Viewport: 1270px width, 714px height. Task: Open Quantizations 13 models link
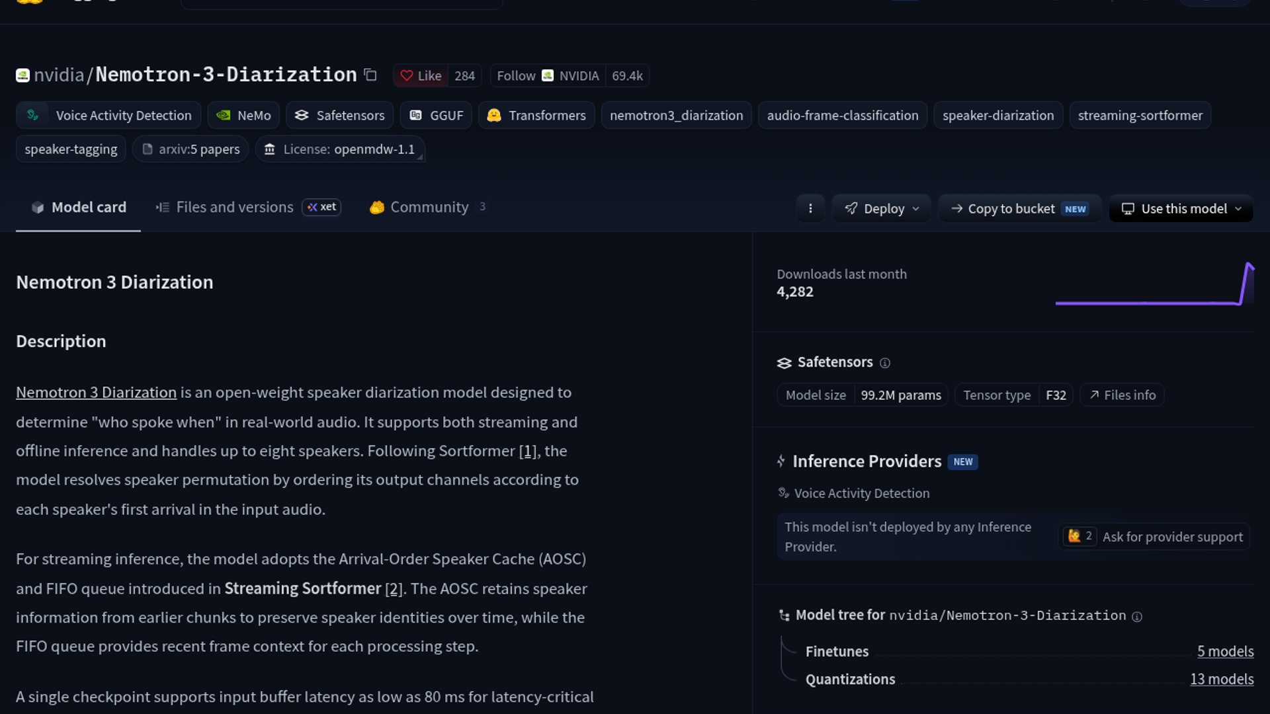[1222, 680]
